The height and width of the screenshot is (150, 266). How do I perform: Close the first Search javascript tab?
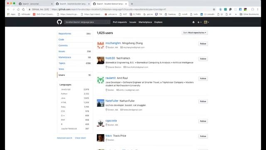pos(52,4)
